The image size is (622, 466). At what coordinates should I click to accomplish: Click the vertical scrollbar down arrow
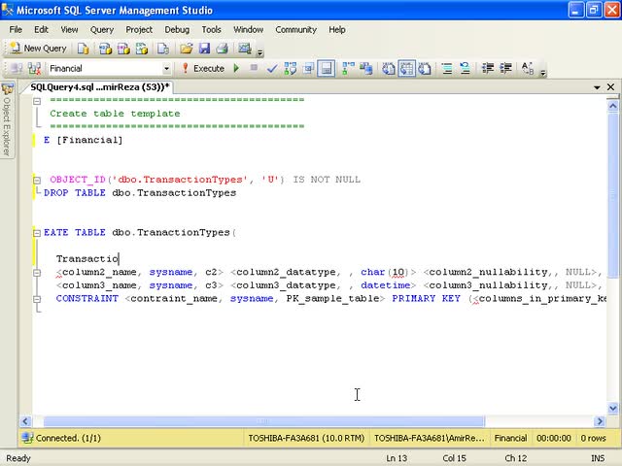pos(612,408)
